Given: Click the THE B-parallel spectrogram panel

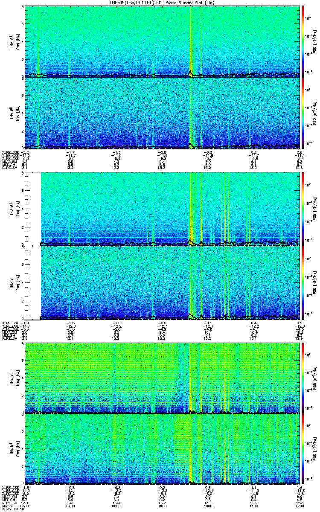Looking at the screenshot, I should coord(162,448).
